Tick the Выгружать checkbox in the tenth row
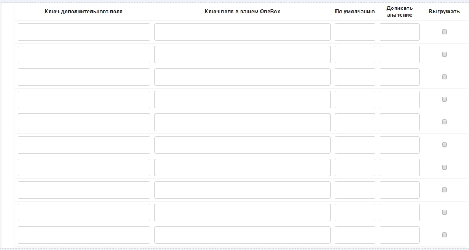Image resolution: width=469 pixels, height=250 pixels. [x=444, y=235]
